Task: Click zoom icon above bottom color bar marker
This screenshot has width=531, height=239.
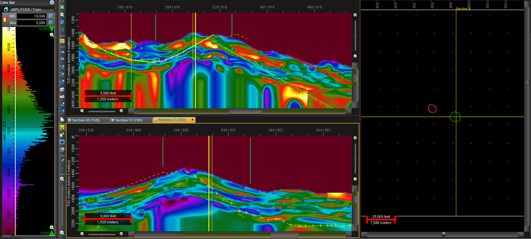Action: pyautogui.click(x=52, y=227)
